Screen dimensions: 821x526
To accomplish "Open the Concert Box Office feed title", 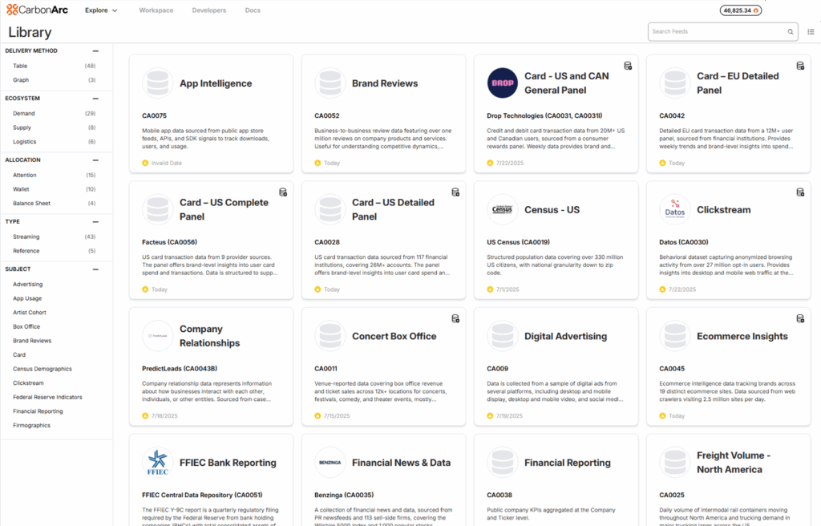I will 394,336.
